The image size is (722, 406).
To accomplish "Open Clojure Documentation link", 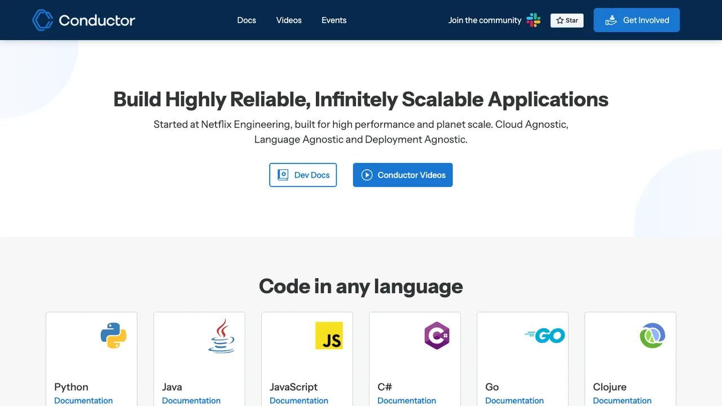I will 622,401.
